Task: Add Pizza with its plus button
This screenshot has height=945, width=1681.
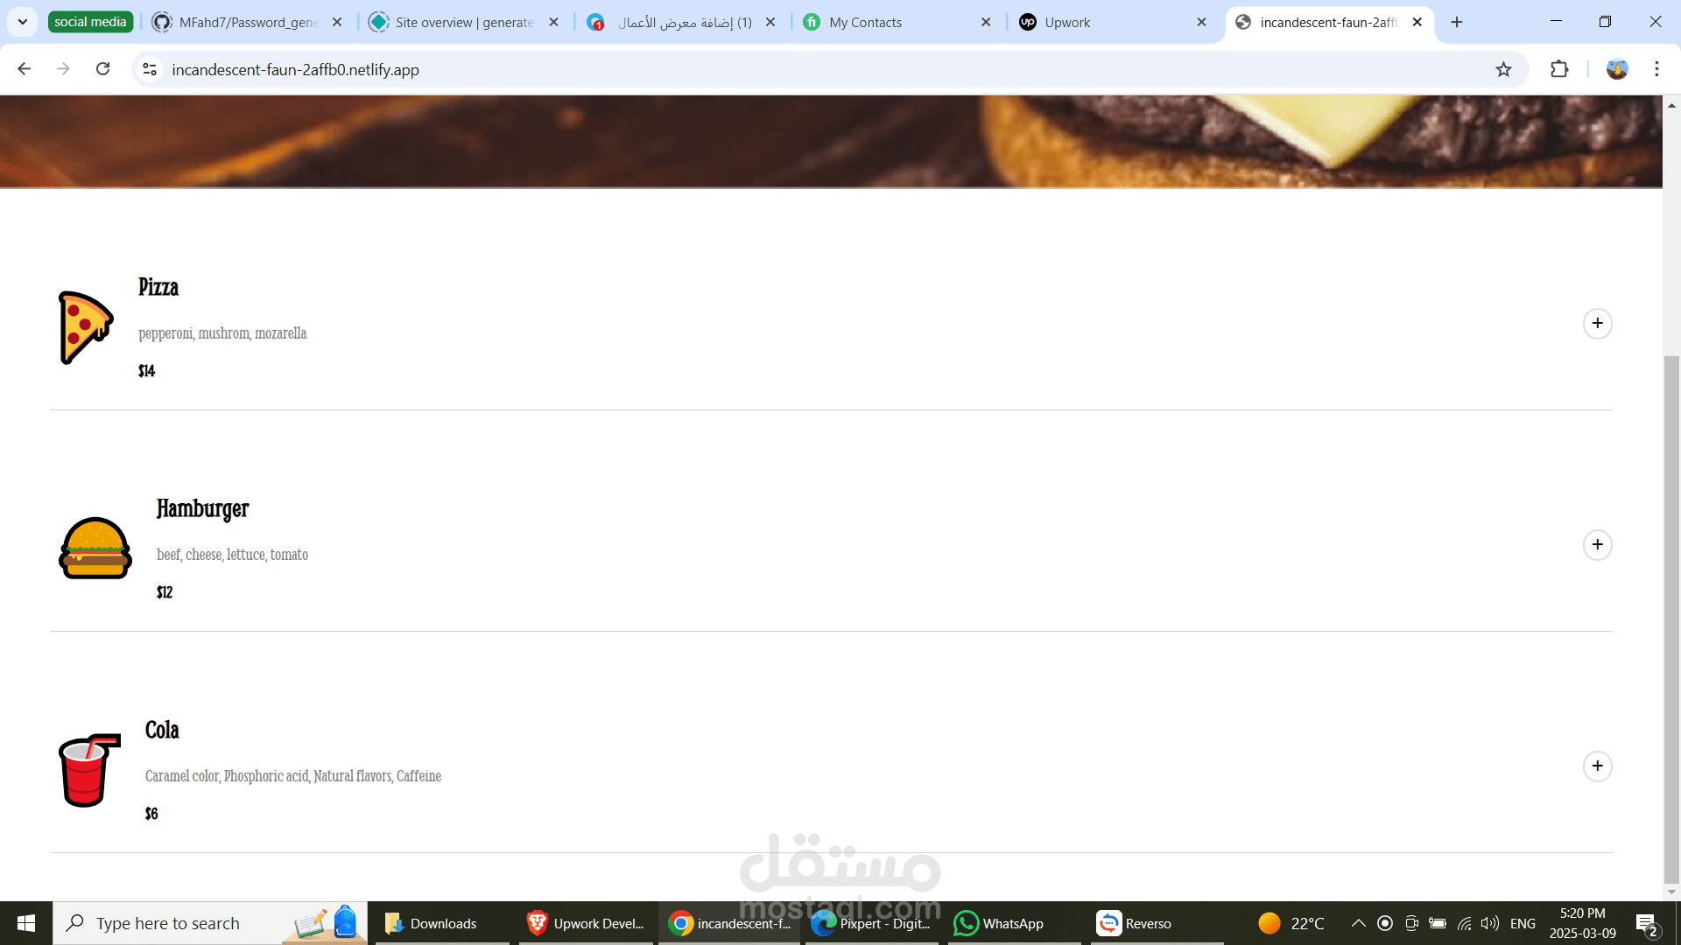Action: point(1597,324)
